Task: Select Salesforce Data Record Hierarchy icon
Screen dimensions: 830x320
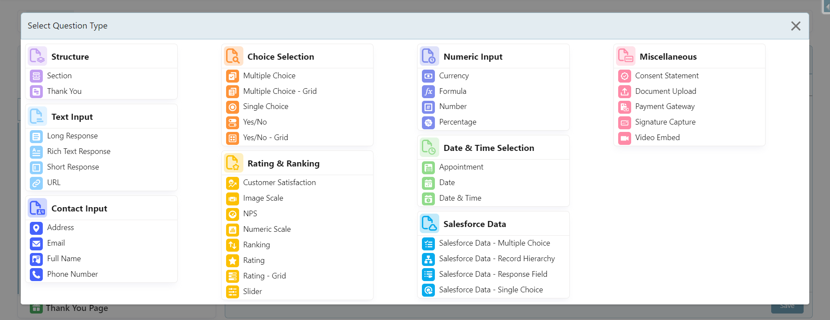Action: [428, 259]
